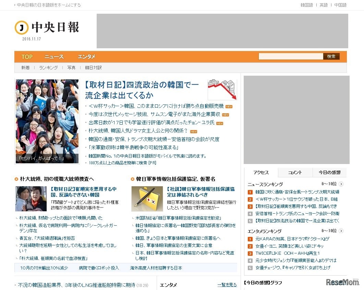Open 国防部長官の弾劾を進める article
364x290 pixels.
tap(186, 228)
